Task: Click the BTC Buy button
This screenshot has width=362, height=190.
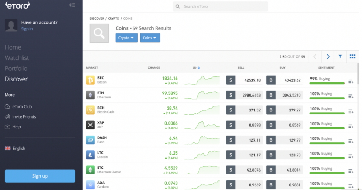Action: [271, 80]
